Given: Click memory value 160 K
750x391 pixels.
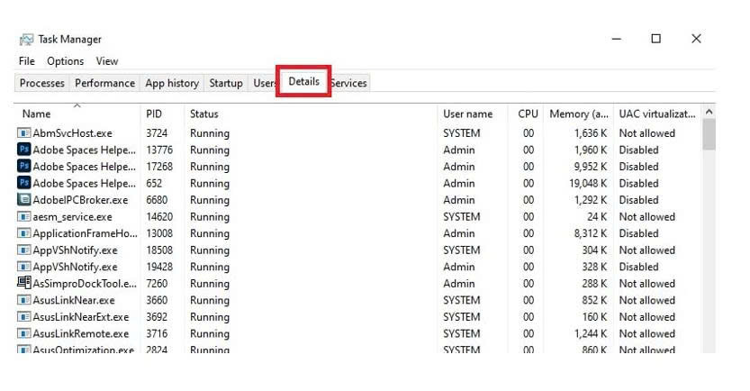Looking at the screenshot, I should [x=594, y=317].
